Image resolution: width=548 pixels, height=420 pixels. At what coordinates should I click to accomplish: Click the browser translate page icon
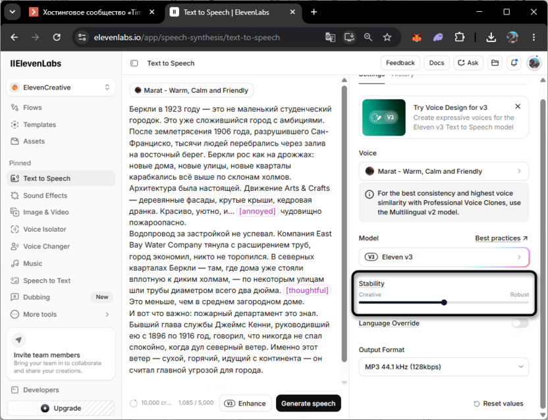pos(330,37)
